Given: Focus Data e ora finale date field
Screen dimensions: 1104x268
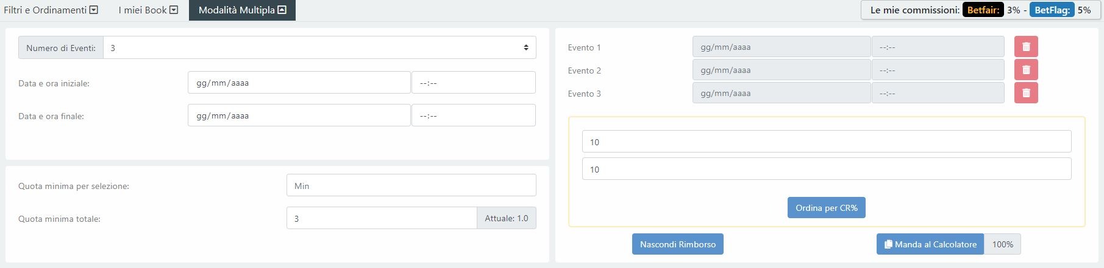Looking at the screenshot, I should (x=299, y=115).
